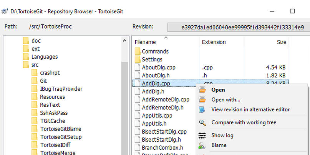Click the 4.54 KB size cell
Viewport: 310px width, 155px height.
click(x=276, y=68)
